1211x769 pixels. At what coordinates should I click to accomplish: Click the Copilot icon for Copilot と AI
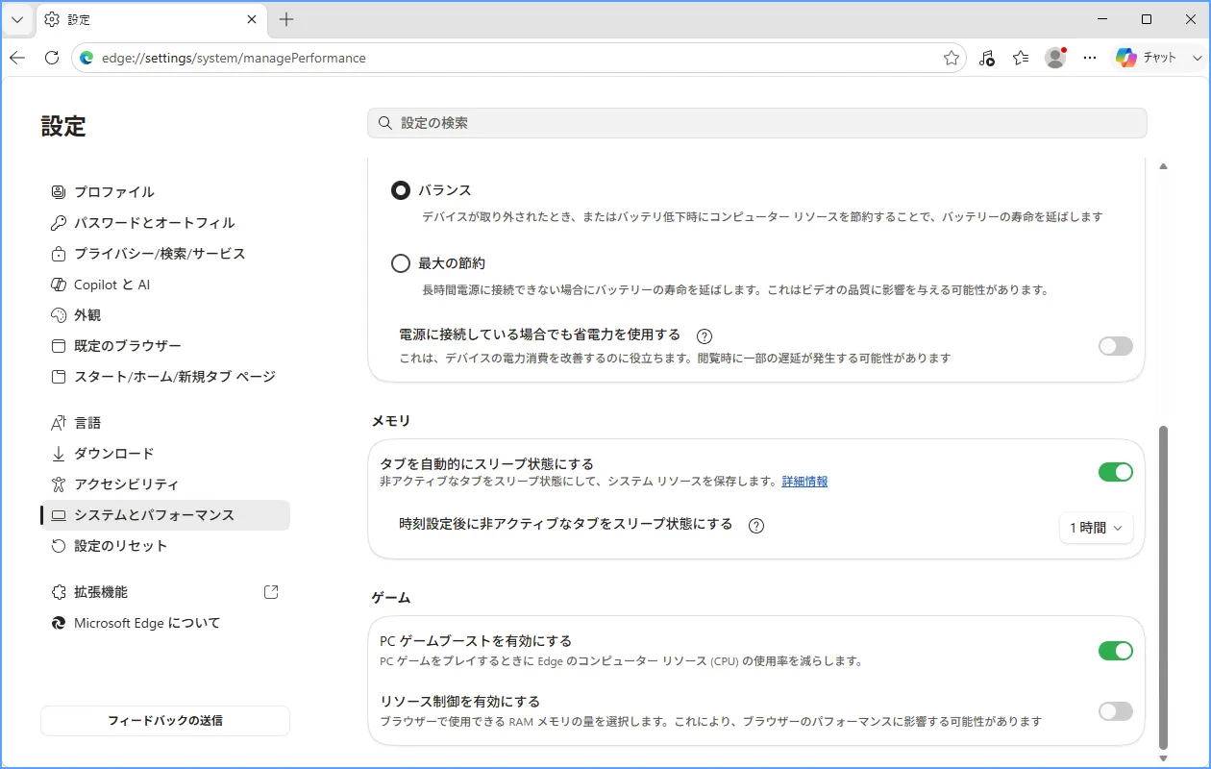pos(59,285)
